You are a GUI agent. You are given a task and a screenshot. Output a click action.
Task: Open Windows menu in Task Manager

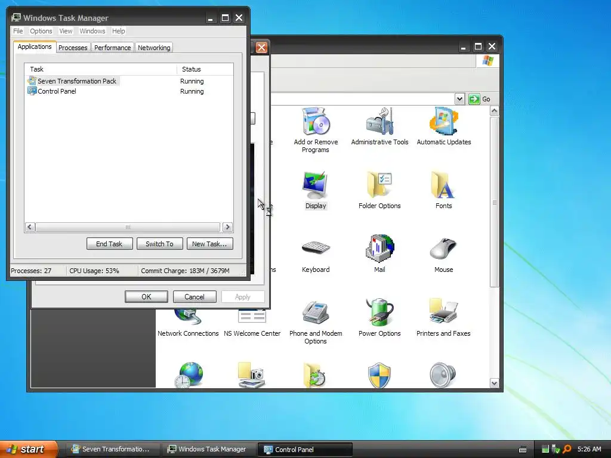(x=92, y=31)
